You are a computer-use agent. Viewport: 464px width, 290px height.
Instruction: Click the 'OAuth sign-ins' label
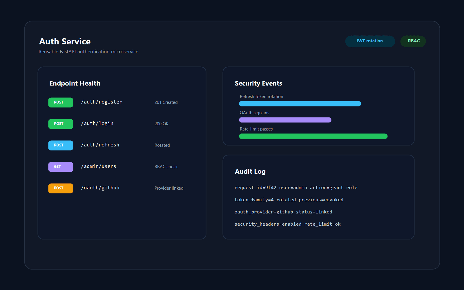point(254,113)
